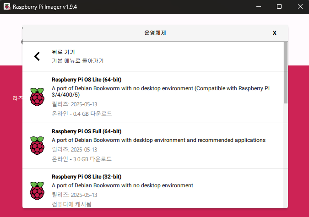Click the 운영체제 dialog header title
The height and width of the screenshot is (217, 309).
(155, 33)
